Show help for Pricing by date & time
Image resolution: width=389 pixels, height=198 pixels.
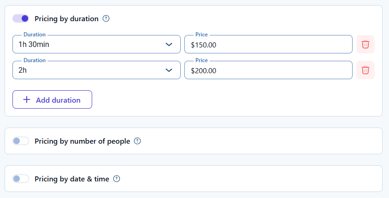click(117, 179)
